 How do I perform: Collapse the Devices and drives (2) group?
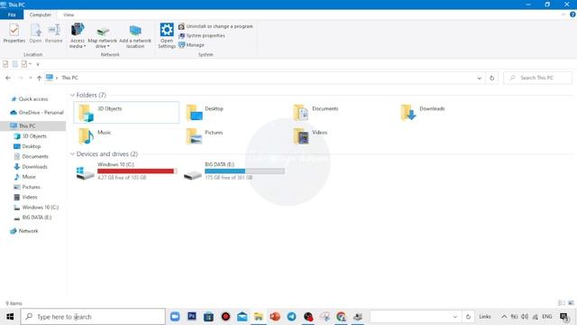point(72,154)
